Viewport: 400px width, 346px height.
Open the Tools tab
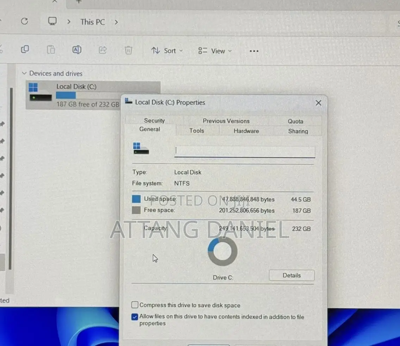[x=196, y=131]
